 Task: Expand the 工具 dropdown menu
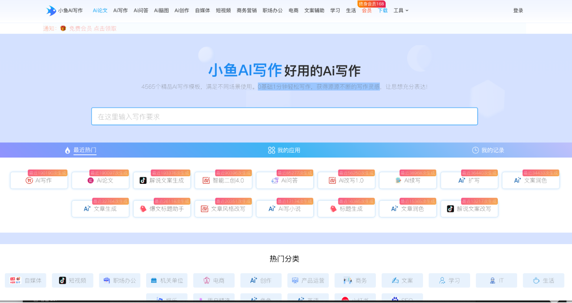tap(399, 10)
